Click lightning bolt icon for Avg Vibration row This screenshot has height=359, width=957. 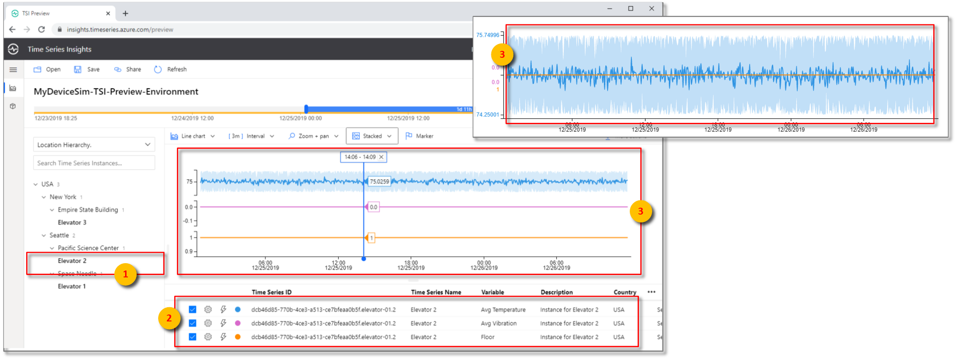click(223, 323)
